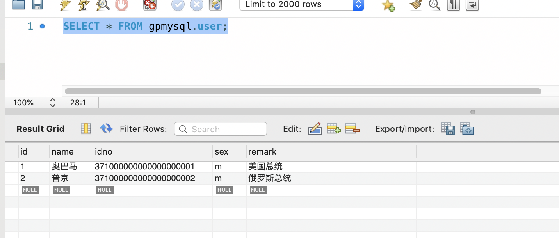This screenshot has height=238, width=559.
Task: Select the cell 奥巴马
Action: click(x=71, y=167)
